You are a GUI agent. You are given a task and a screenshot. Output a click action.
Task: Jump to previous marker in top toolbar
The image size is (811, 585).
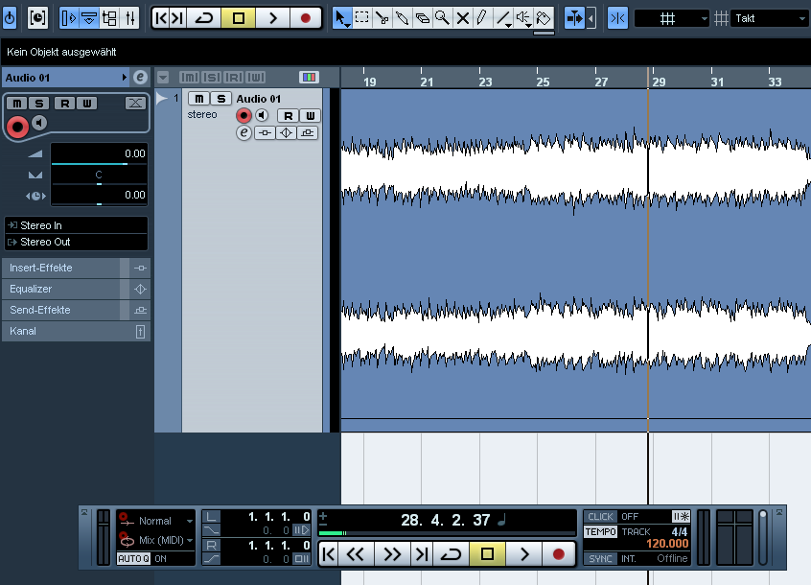(161, 18)
